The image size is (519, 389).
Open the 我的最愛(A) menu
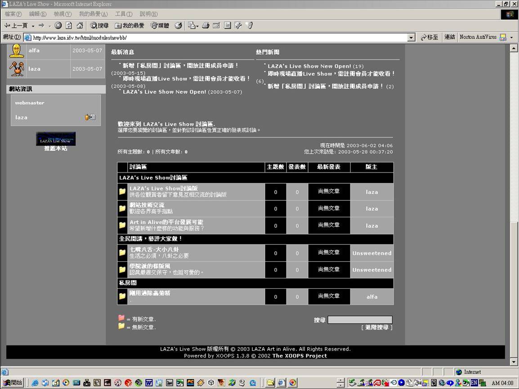94,14
